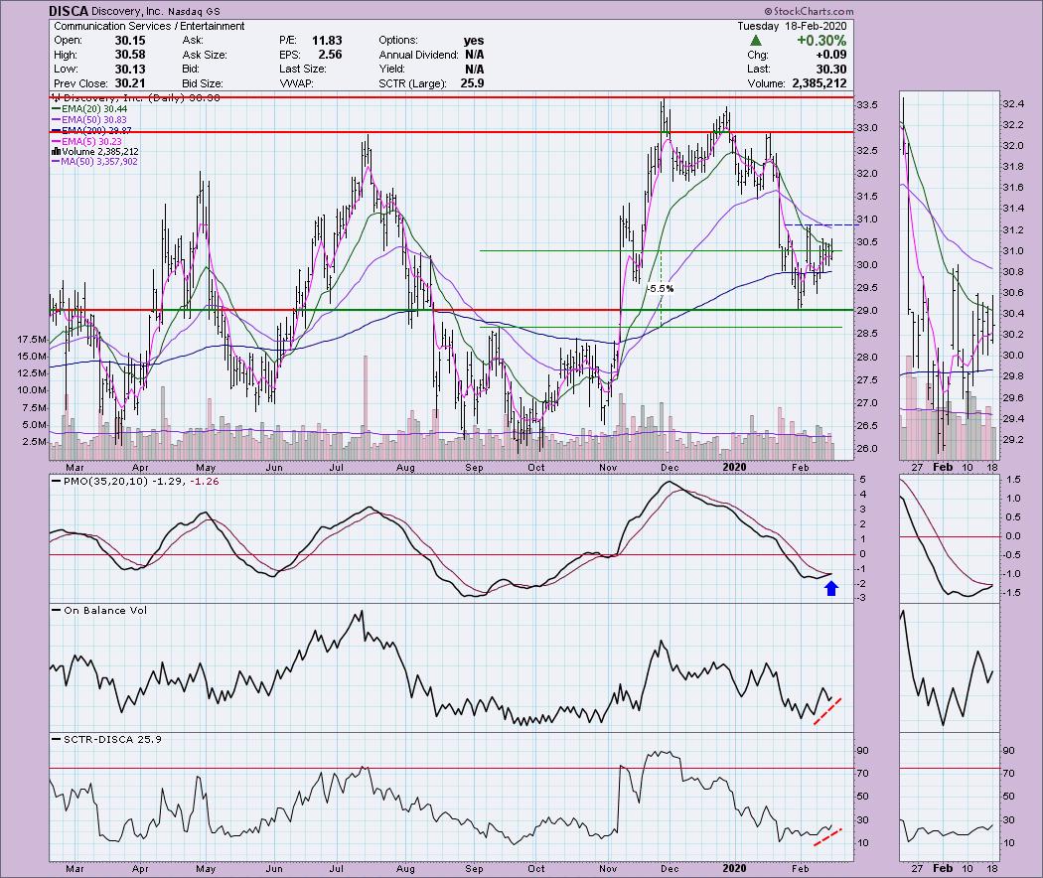Screen dimensions: 1043x878
Task: Click the MA(50) 3,357,902 volume legend
Action: [x=94, y=162]
